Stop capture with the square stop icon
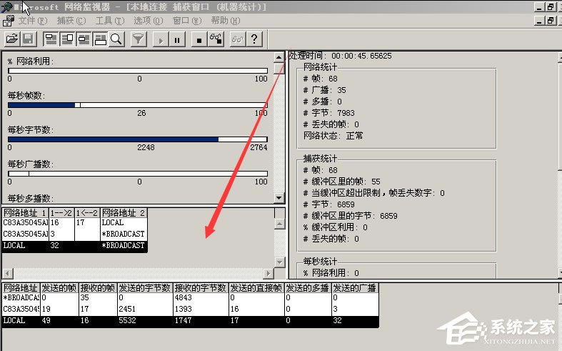 click(x=199, y=39)
